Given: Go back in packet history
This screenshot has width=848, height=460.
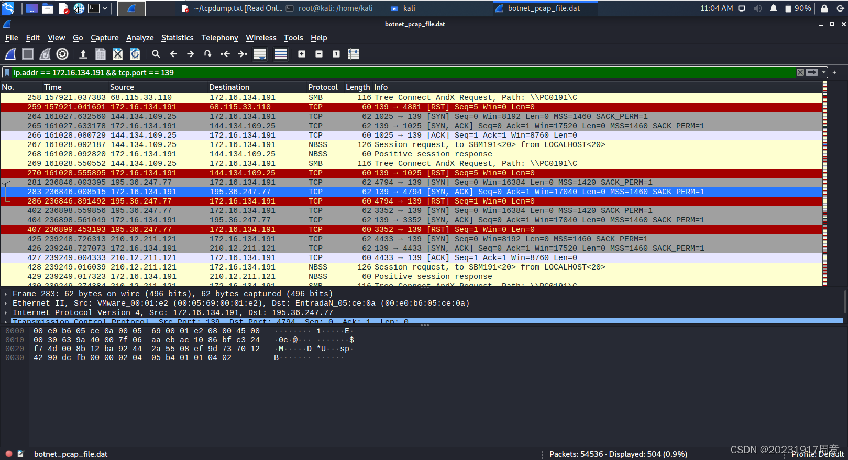Looking at the screenshot, I should pyautogui.click(x=173, y=54).
